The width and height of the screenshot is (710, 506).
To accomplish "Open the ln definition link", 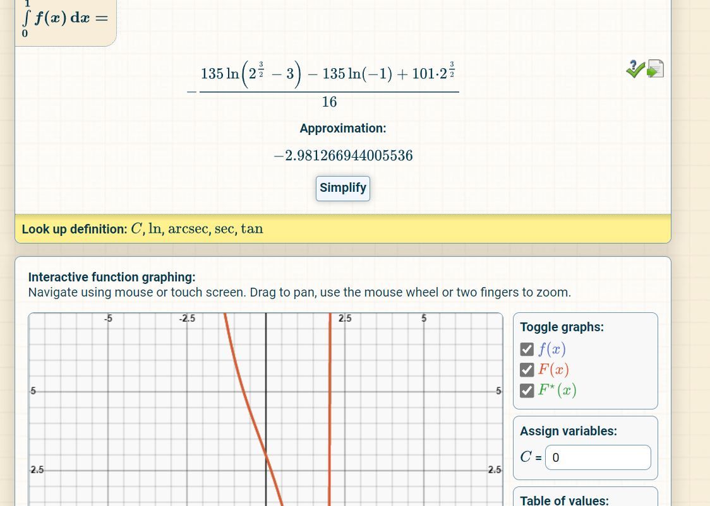I will click(x=155, y=229).
